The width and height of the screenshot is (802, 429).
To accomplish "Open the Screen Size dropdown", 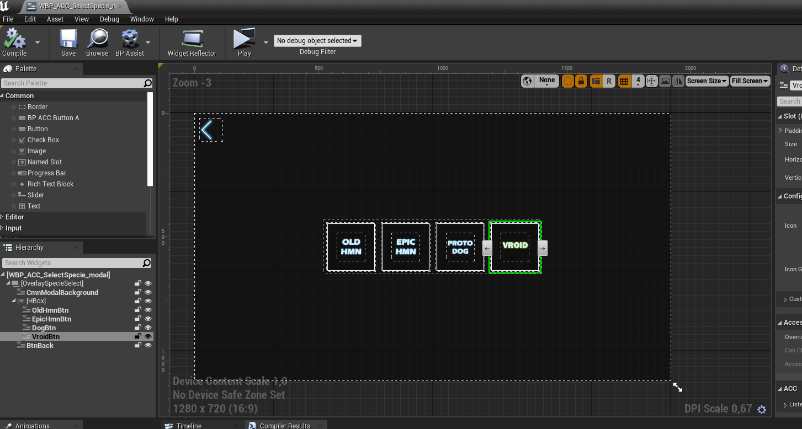I will [x=707, y=81].
